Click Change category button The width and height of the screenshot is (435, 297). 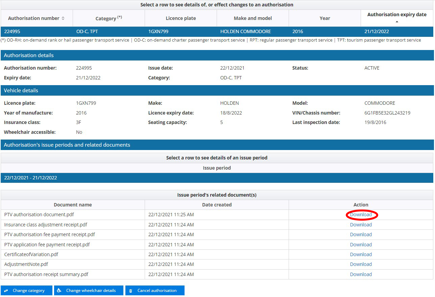point(26,291)
